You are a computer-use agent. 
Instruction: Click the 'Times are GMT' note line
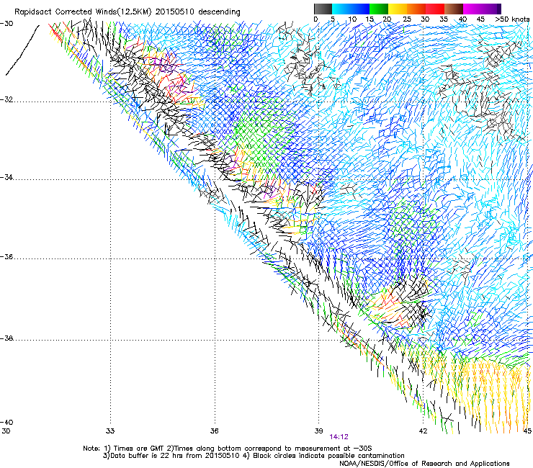pyautogui.click(x=228, y=449)
